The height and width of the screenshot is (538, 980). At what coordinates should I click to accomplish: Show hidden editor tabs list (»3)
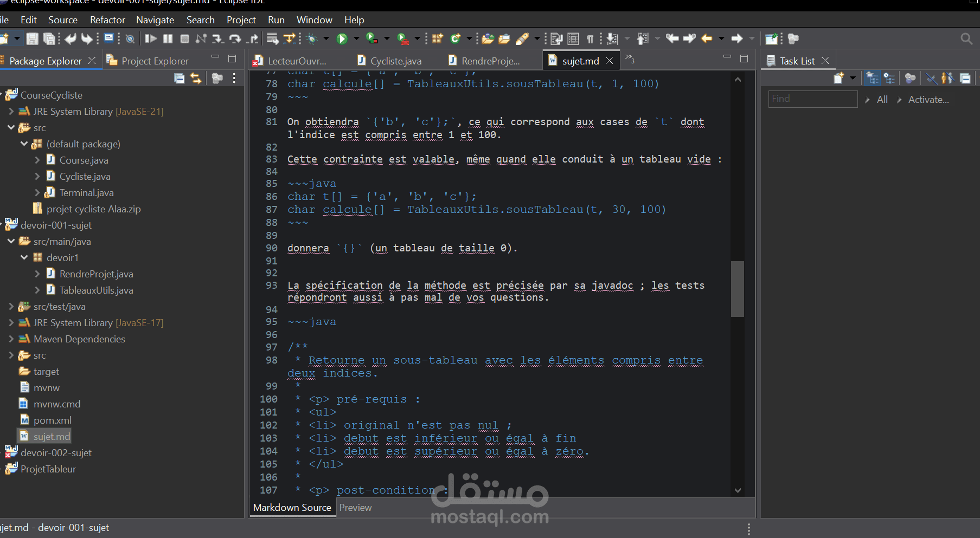click(630, 59)
